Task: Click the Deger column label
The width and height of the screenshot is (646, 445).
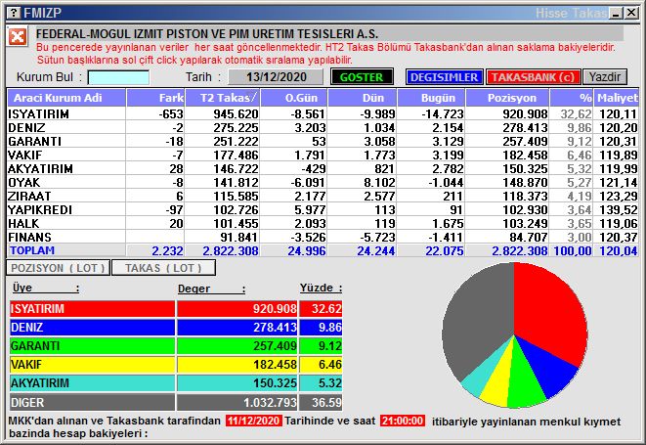Action: (212, 289)
